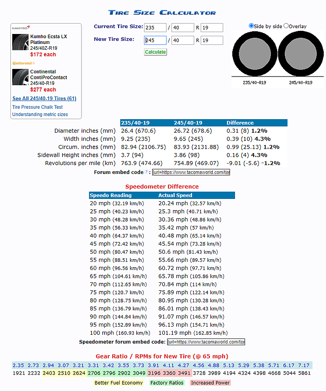The width and height of the screenshot is (326, 391).
Task: Click gear ratio 5.38
Action: pos(259,365)
